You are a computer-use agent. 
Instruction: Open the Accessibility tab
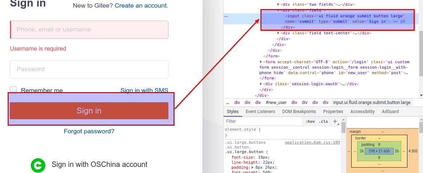362,112
